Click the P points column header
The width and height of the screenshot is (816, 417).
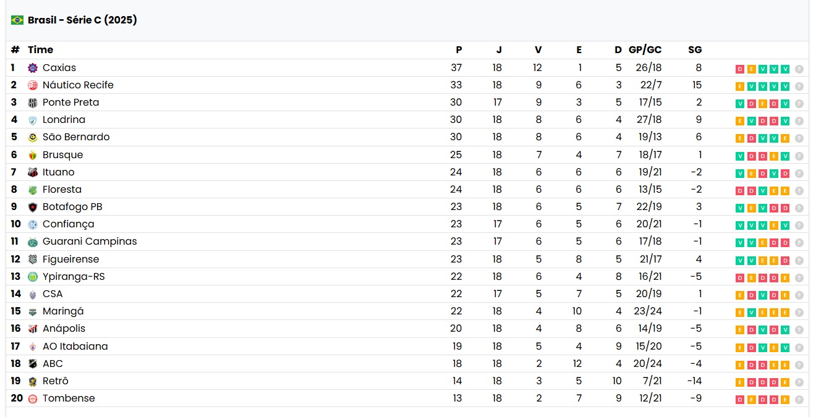tap(459, 50)
